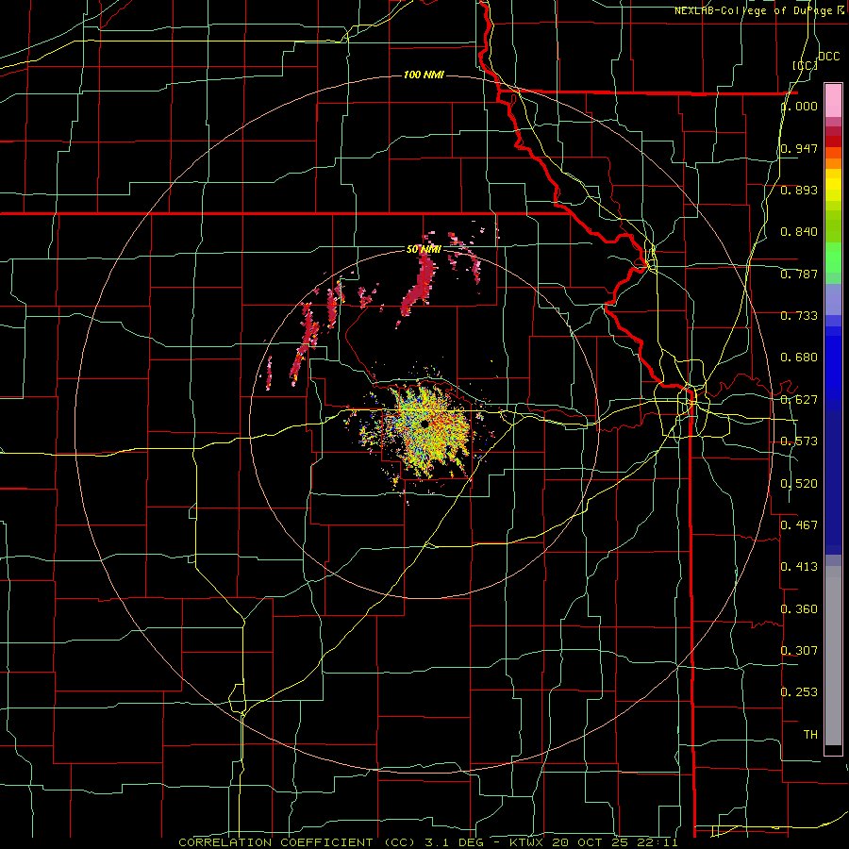Click the TH threshold label
This screenshot has width=849, height=849.
pos(810,735)
